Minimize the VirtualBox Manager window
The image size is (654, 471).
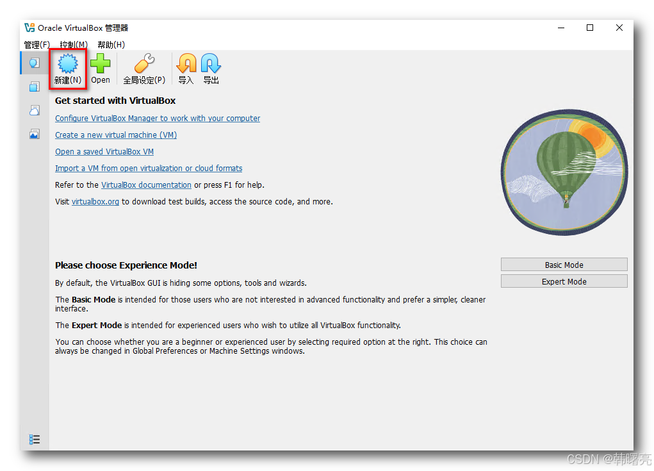pos(561,28)
